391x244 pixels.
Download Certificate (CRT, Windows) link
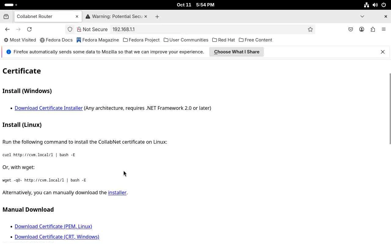pos(57,237)
